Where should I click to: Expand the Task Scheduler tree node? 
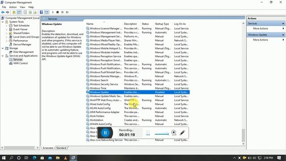[7, 25]
